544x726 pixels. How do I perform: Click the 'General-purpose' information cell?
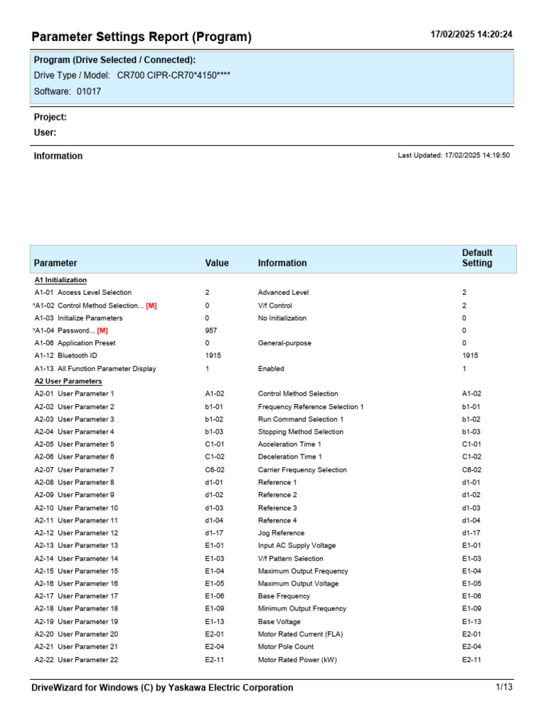[285, 343]
